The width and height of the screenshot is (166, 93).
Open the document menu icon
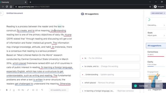pos(1,13)
